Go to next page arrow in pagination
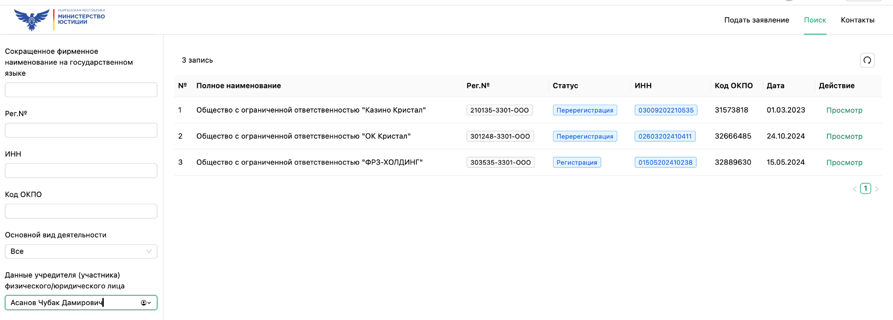This screenshot has width=893, height=320. (x=877, y=189)
